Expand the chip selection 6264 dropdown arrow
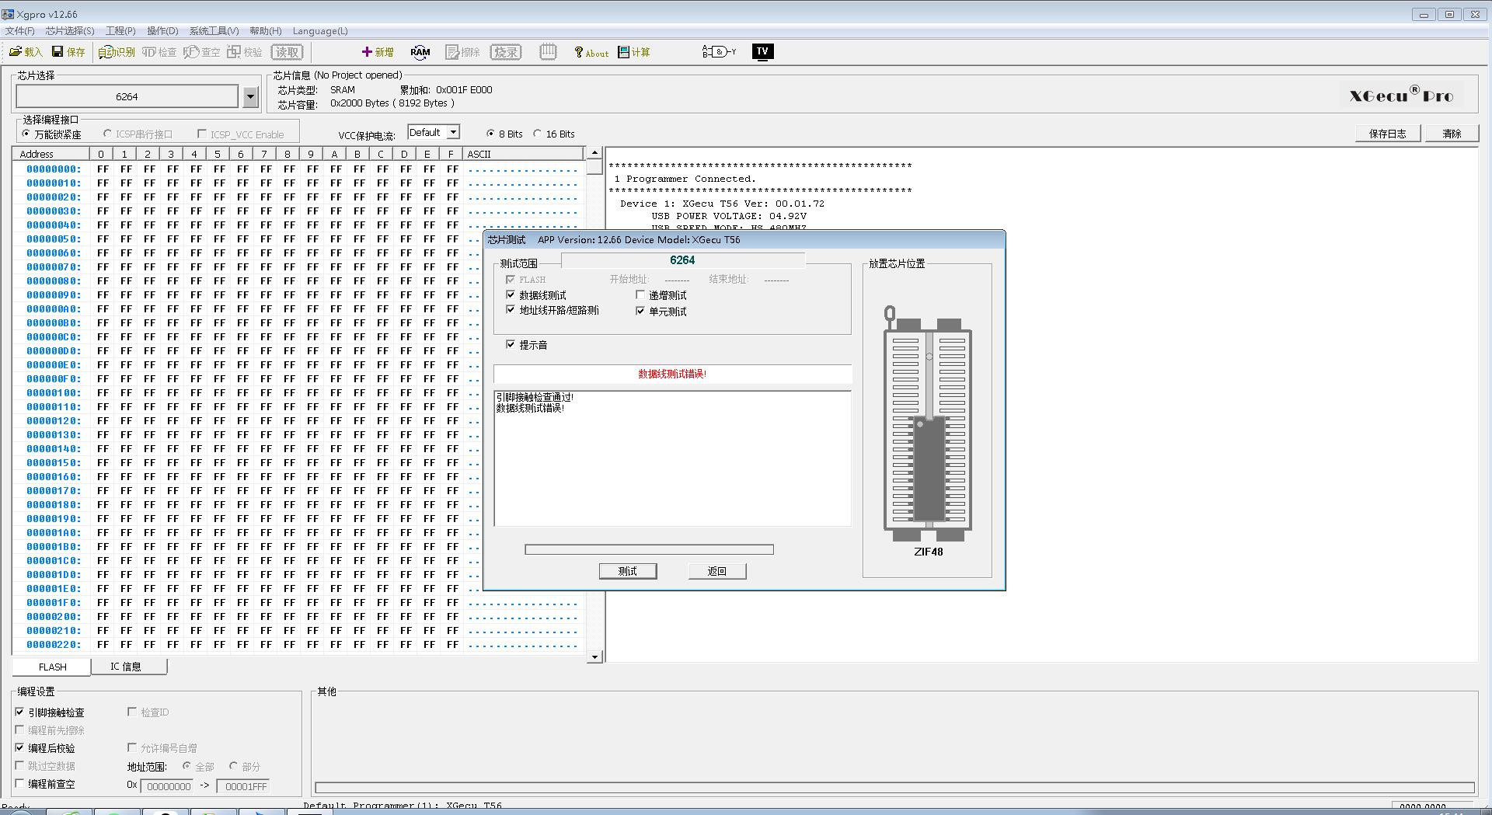The image size is (1492, 815). [x=250, y=97]
